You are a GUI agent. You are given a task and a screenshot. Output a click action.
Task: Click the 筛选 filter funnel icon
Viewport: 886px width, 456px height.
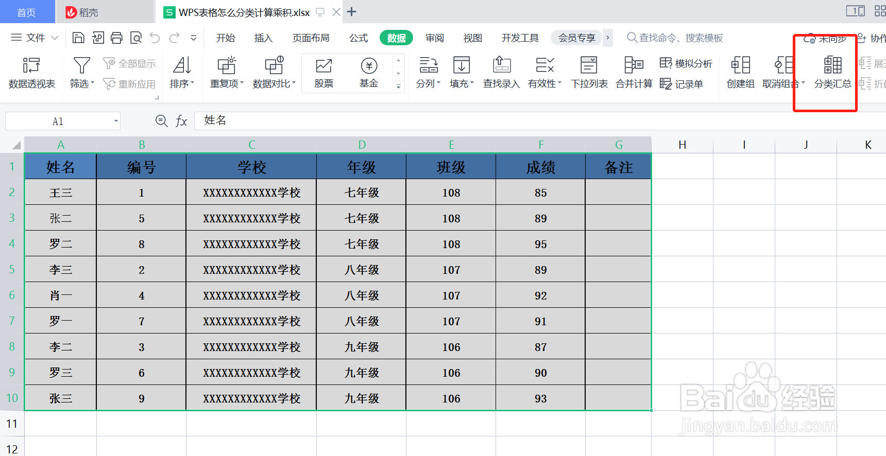[x=82, y=65]
